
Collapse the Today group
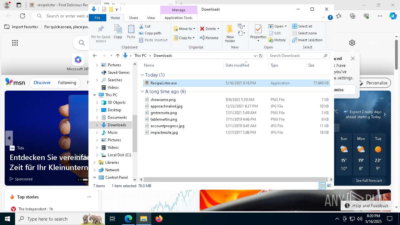coord(142,75)
